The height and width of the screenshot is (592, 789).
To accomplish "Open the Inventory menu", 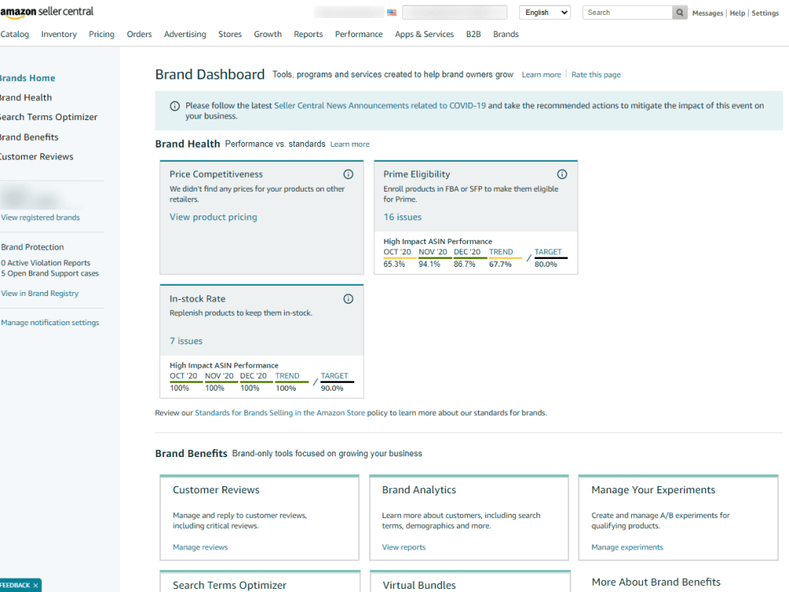I will coord(59,34).
